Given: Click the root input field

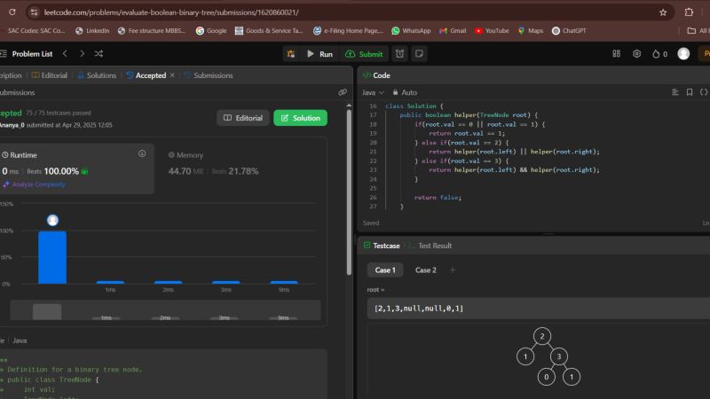Looking at the screenshot, I should click(539, 309).
